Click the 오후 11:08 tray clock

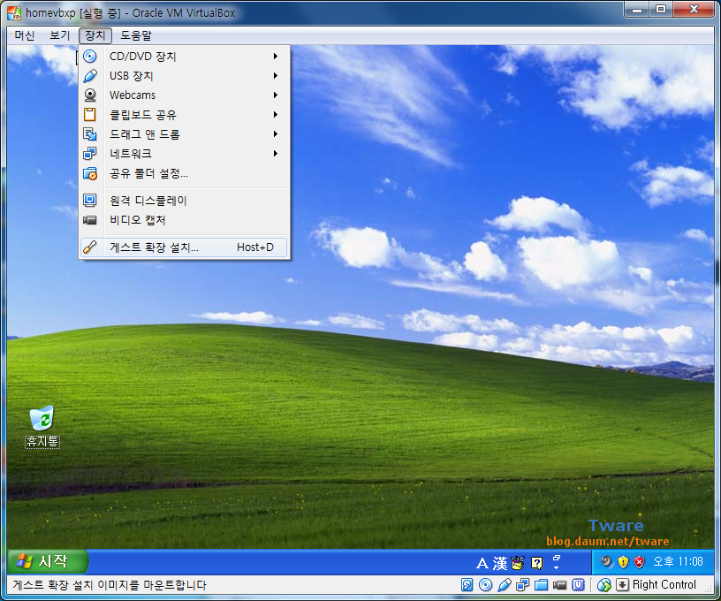pos(678,561)
